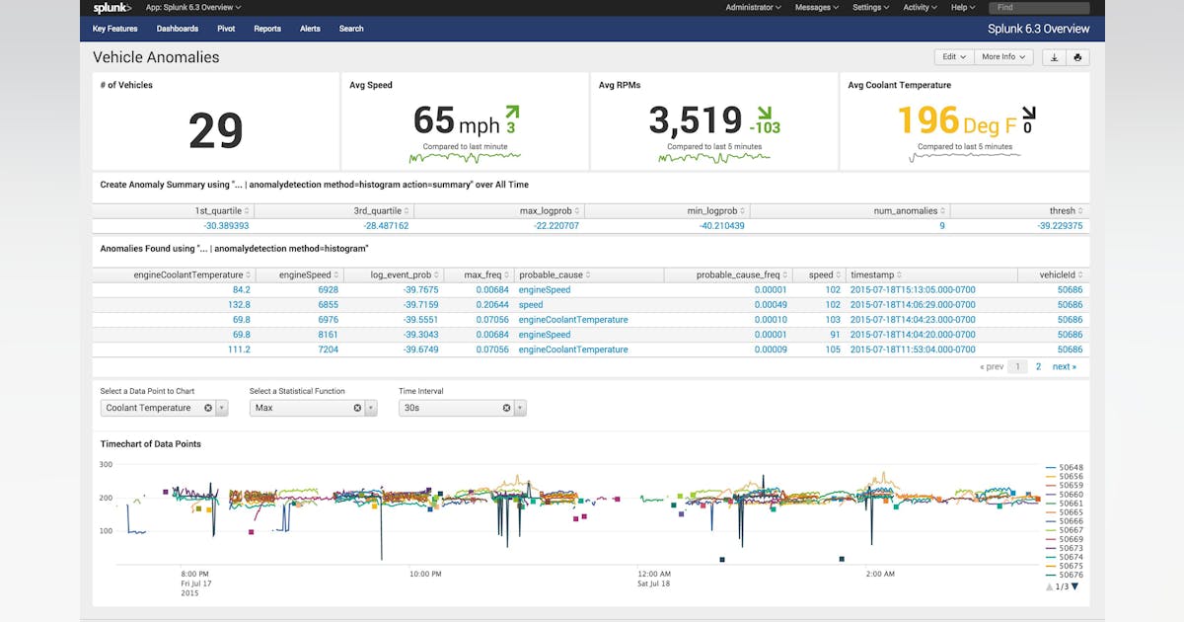Switch to the Dashboards tab
Viewport: 1184px width, 622px height.
[x=177, y=29]
